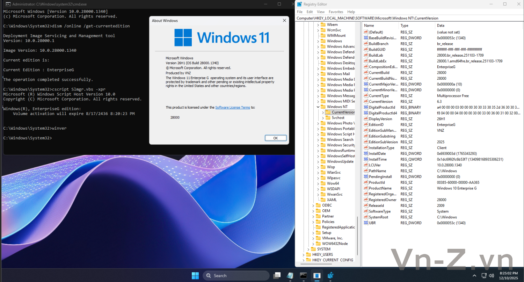Expand the CurrentVersion key in the tree

tap(323, 112)
